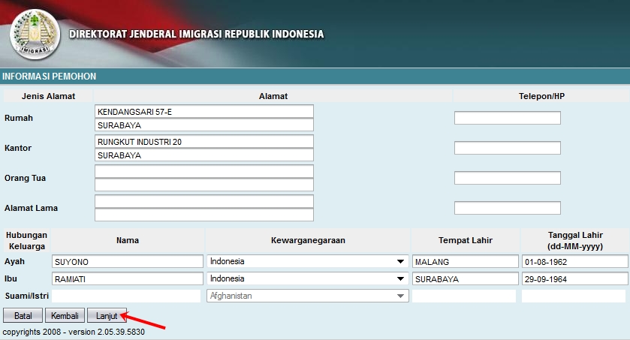Image resolution: width=630 pixels, height=340 pixels.
Task: Click the Suami/Istri name field
Action: (126, 296)
